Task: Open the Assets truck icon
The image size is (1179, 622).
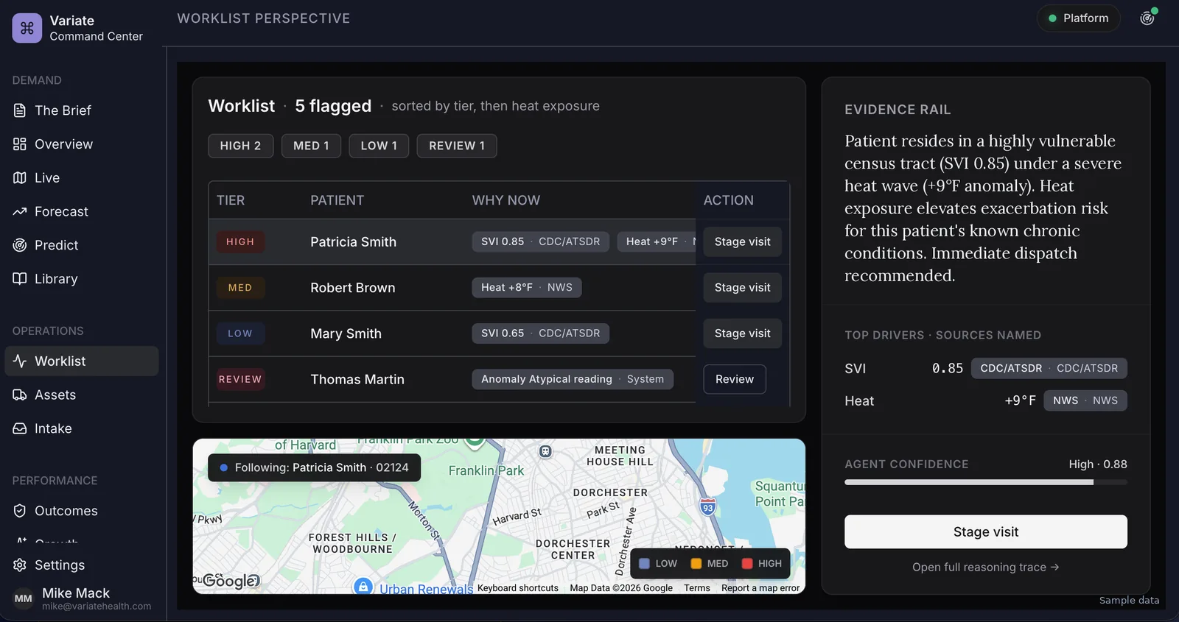Action: [x=20, y=395]
